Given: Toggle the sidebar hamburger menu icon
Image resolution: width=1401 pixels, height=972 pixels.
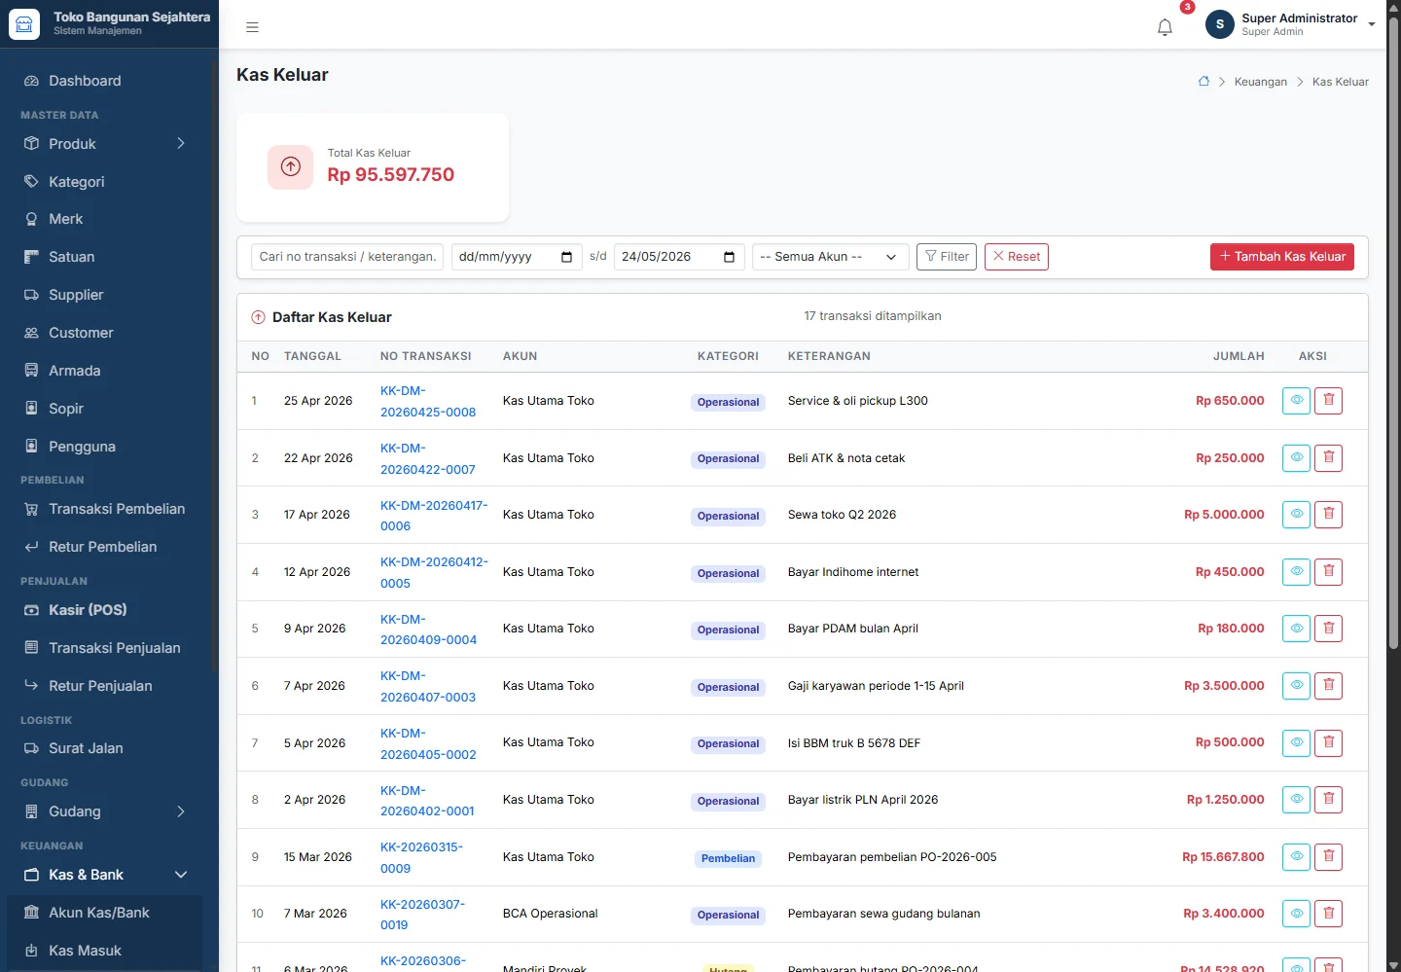Looking at the screenshot, I should click(x=252, y=27).
